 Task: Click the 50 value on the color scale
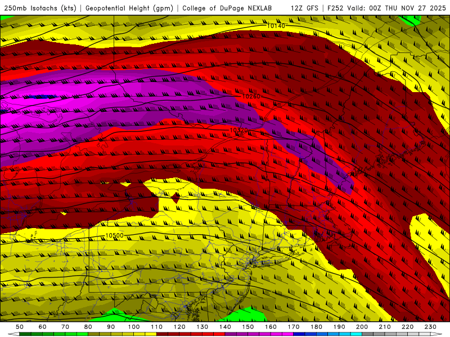click(20, 327)
